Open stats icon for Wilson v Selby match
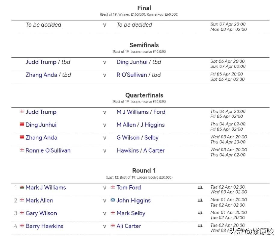280x241 pixels. pos(200,213)
